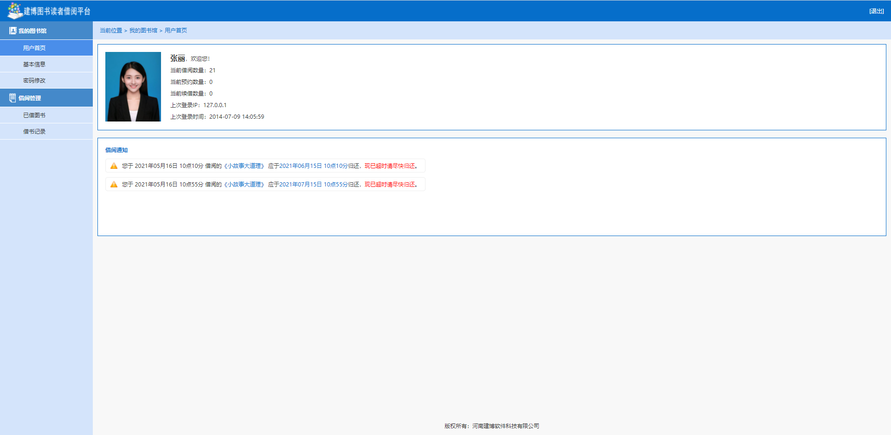The height and width of the screenshot is (435, 891).
Task: Click the 当前位置 breadcrumb label
Action: [111, 31]
